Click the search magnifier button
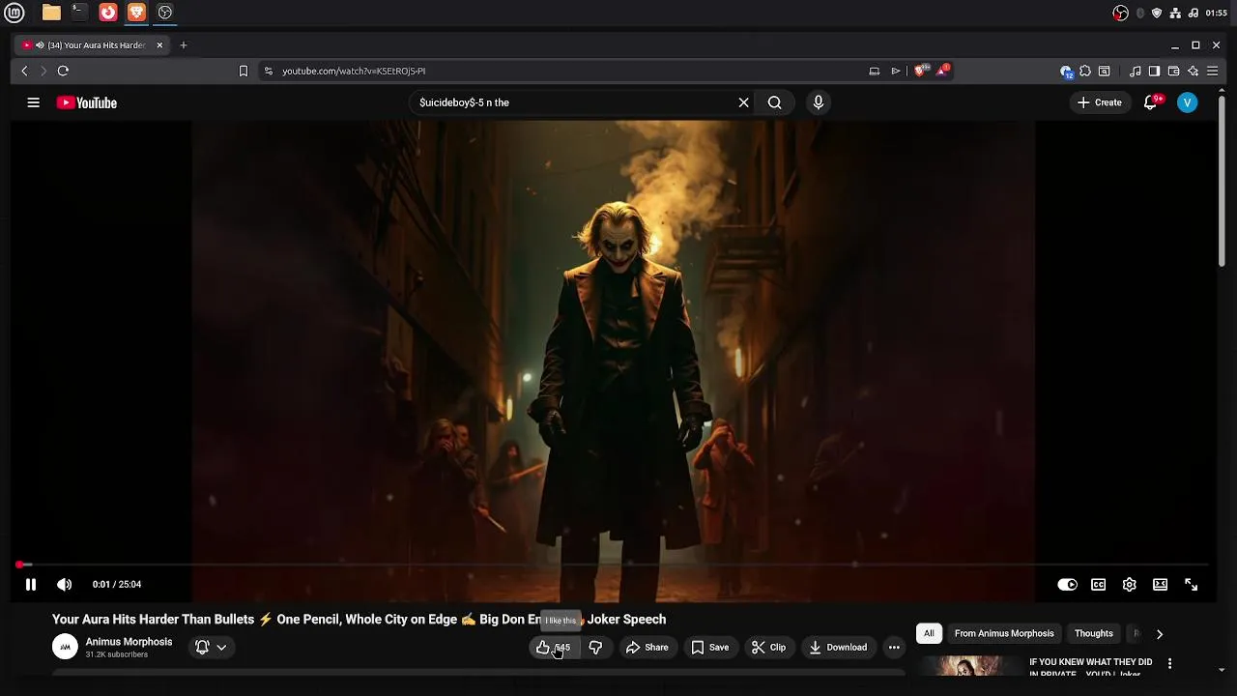This screenshot has width=1237, height=696. [x=774, y=102]
